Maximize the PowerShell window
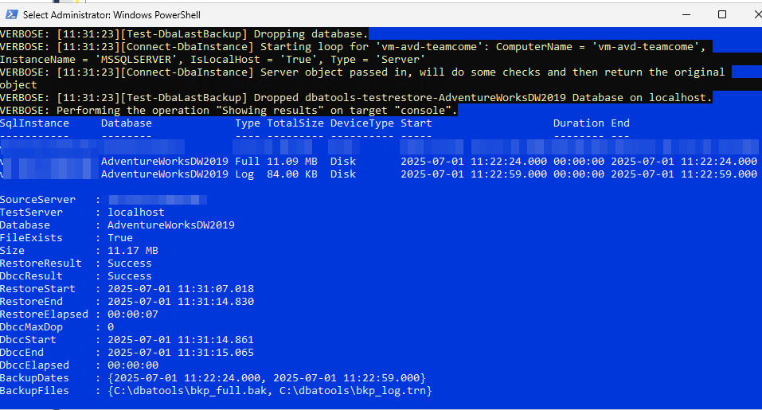The image size is (762, 410). (722, 14)
